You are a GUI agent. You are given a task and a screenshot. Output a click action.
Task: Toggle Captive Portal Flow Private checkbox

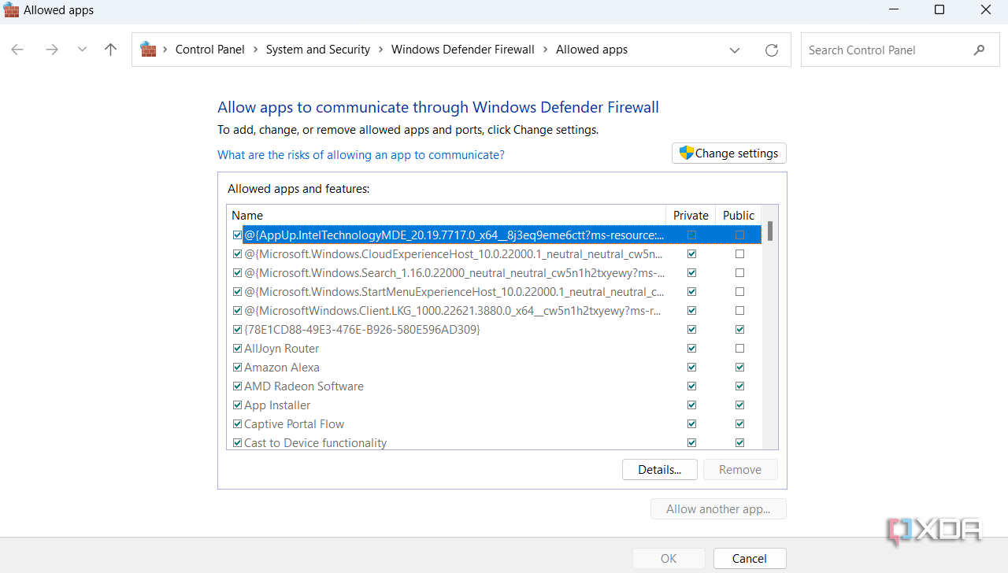pyautogui.click(x=691, y=424)
